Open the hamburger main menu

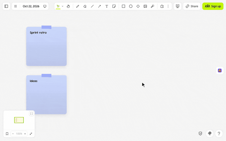pos(16,6)
